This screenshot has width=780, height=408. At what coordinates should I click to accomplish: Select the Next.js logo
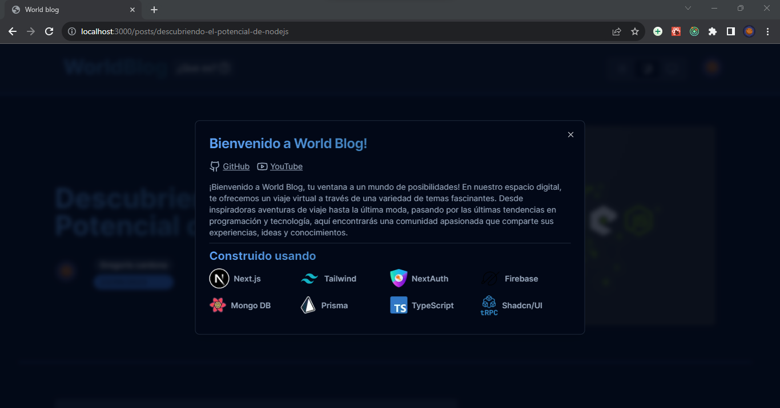click(x=219, y=278)
